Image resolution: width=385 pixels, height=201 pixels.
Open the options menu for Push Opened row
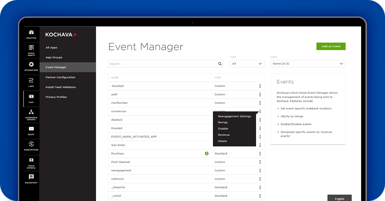pyautogui.click(x=260, y=162)
